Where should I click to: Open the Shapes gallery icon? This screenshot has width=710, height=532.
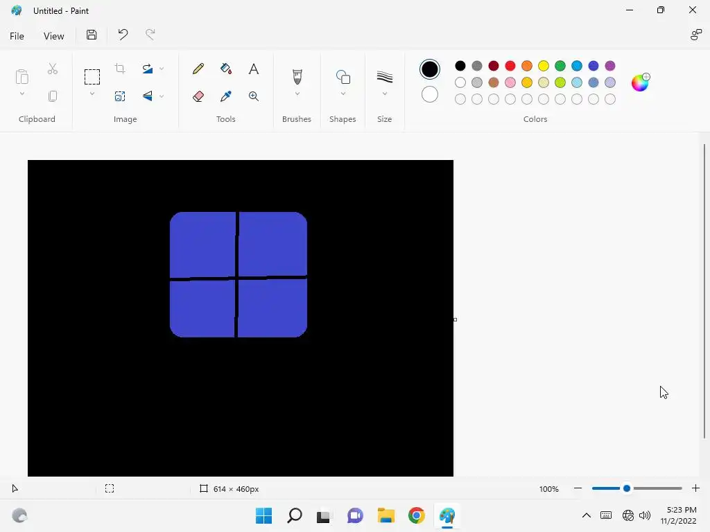tap(343, 77)
